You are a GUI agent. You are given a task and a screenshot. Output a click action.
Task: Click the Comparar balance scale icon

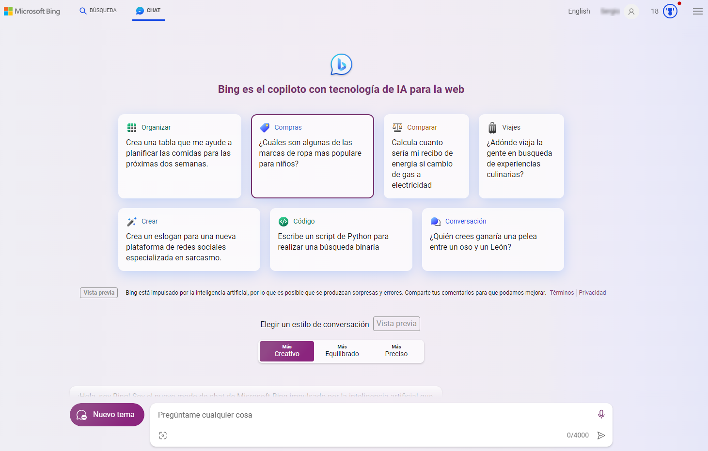click(397, 127)
